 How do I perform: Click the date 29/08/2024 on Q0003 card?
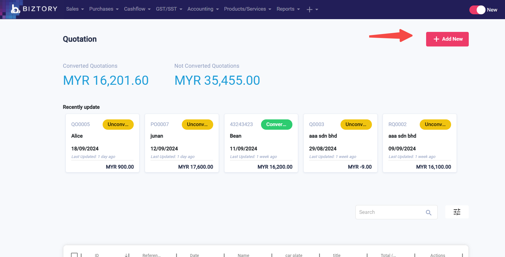click(323, 149)
